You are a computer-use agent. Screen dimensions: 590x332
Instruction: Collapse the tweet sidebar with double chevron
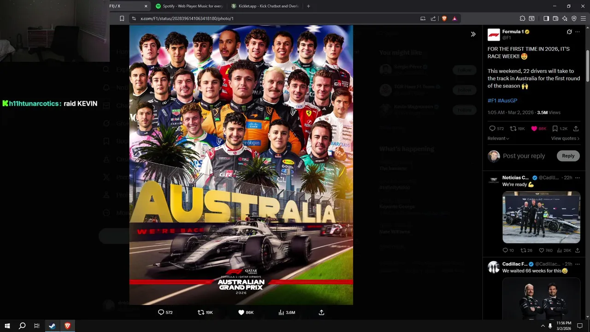coord(473,34)
